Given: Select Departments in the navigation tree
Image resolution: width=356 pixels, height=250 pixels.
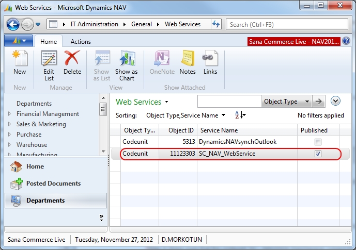Looking at the screenshot, I should [34, 104].
